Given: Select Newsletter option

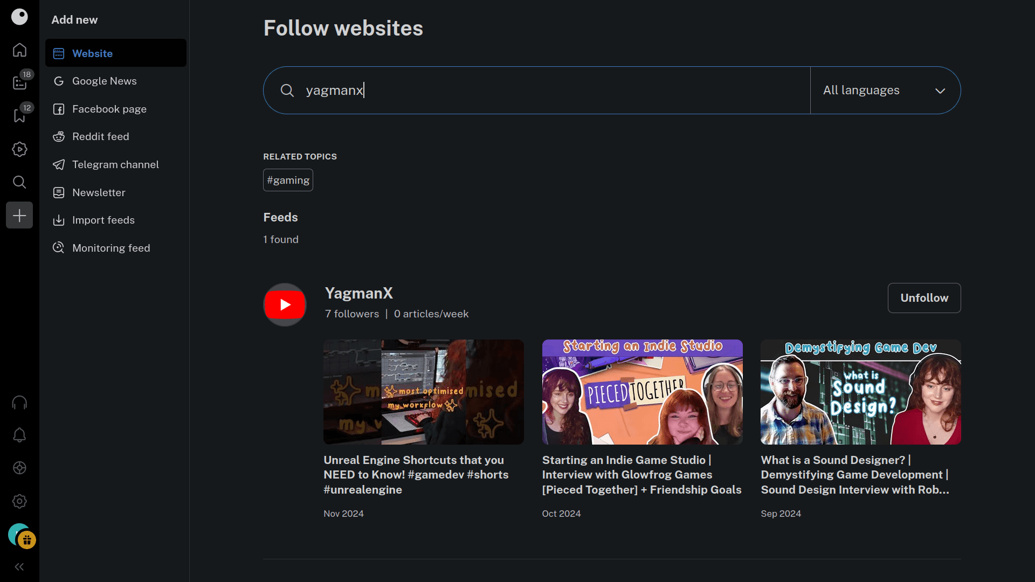Looking at the screenshot, I should click(116, 192).
